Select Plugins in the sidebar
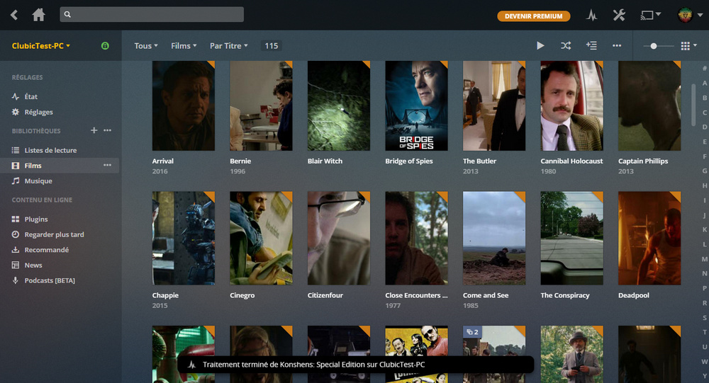The height and width of the screenshot is (383, 709). 36,219
